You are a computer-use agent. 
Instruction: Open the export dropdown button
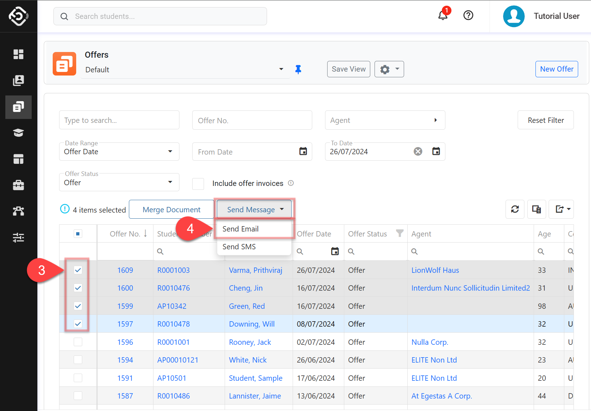[561, 209]
